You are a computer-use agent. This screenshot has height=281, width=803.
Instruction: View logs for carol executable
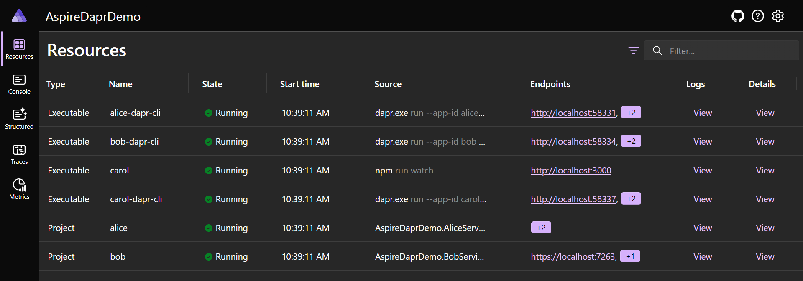coord(703,171)
